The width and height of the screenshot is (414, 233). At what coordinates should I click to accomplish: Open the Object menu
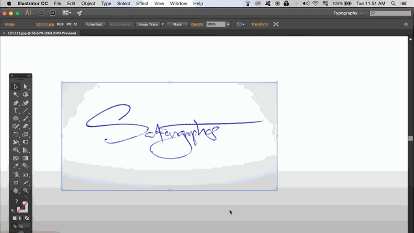(88, 3)
